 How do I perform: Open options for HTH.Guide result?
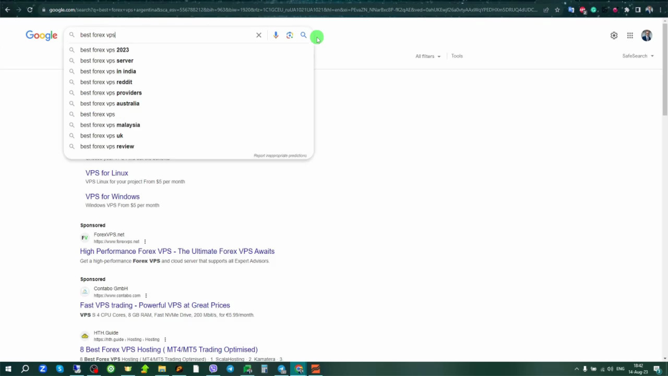(165, 339)
